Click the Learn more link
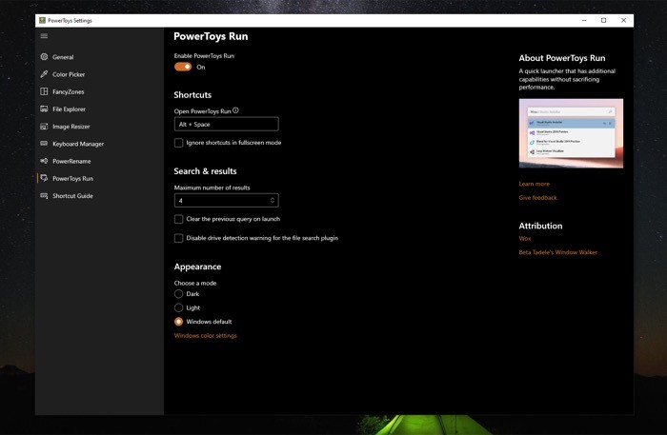The width and height of the screenshot is (667, 435). point(534,184)
